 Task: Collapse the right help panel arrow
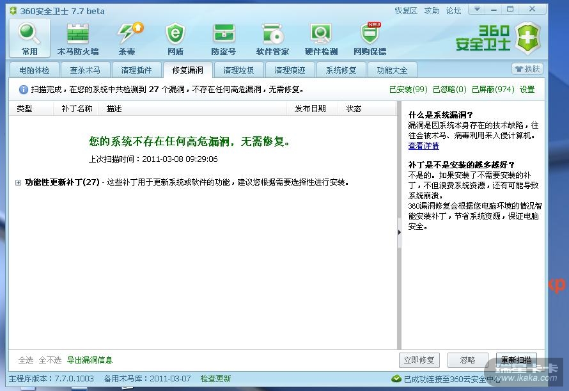point(399,232)
